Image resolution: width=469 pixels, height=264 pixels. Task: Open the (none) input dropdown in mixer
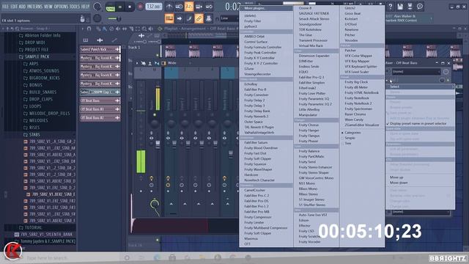click(x=416, y=72)
